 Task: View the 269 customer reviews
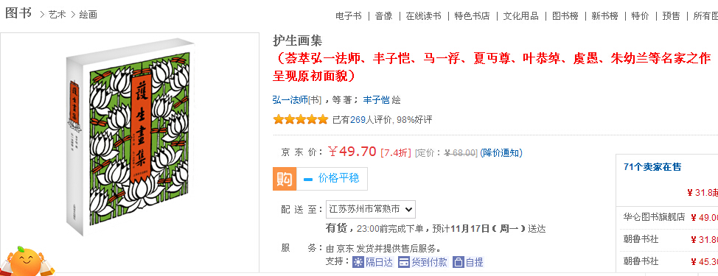tap(358, 120)
